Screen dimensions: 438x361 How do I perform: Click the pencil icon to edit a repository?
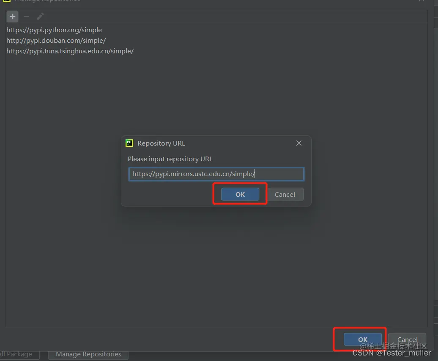pos(40,17)
